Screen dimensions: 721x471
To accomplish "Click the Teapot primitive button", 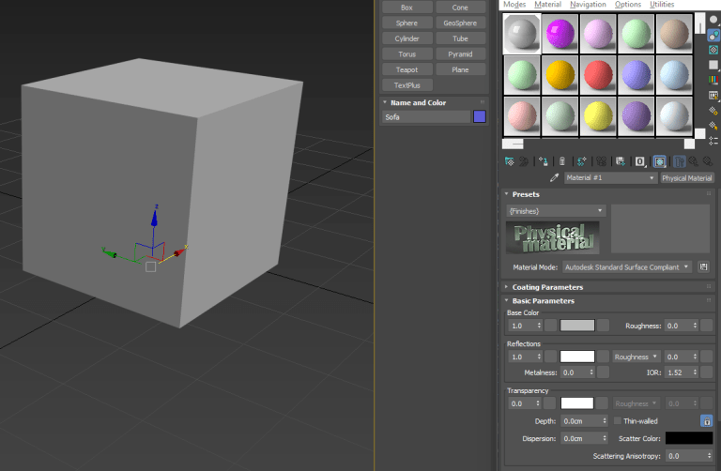I will pyautogui.click(x=407, y=69).
